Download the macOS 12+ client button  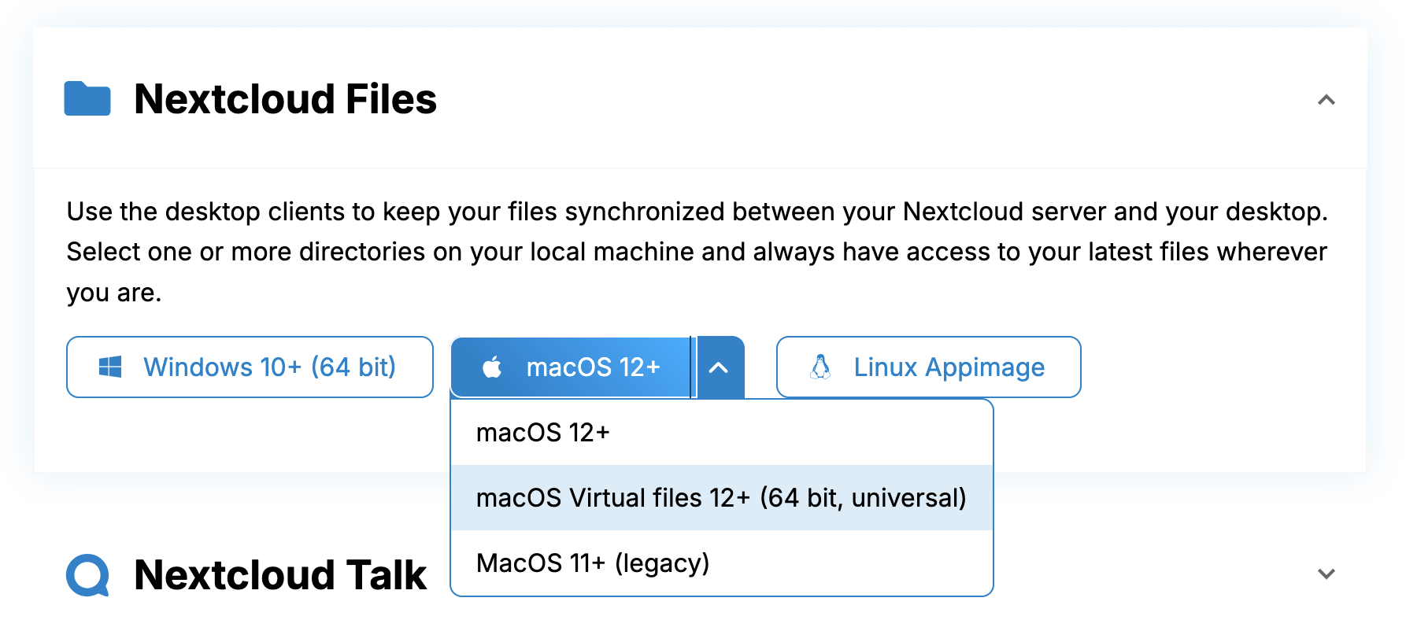[x=571, y=367]
